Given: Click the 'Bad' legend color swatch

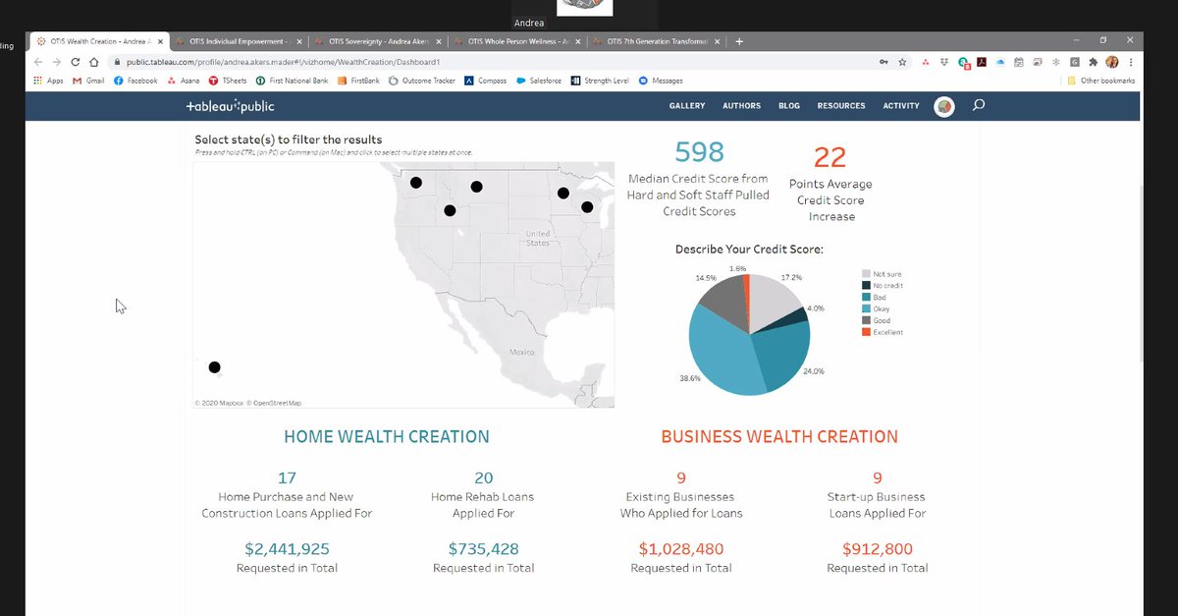Looking at the screenshot, I should coord(866,298).
